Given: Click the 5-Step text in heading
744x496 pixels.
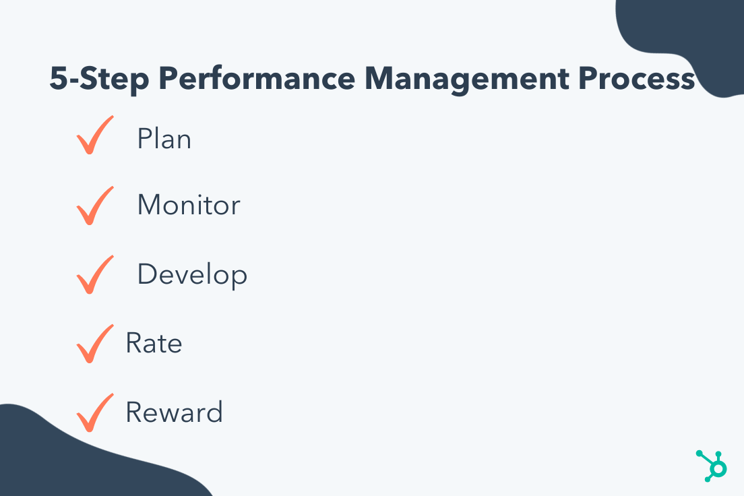Looking at the screenshot, I should 99,80.
